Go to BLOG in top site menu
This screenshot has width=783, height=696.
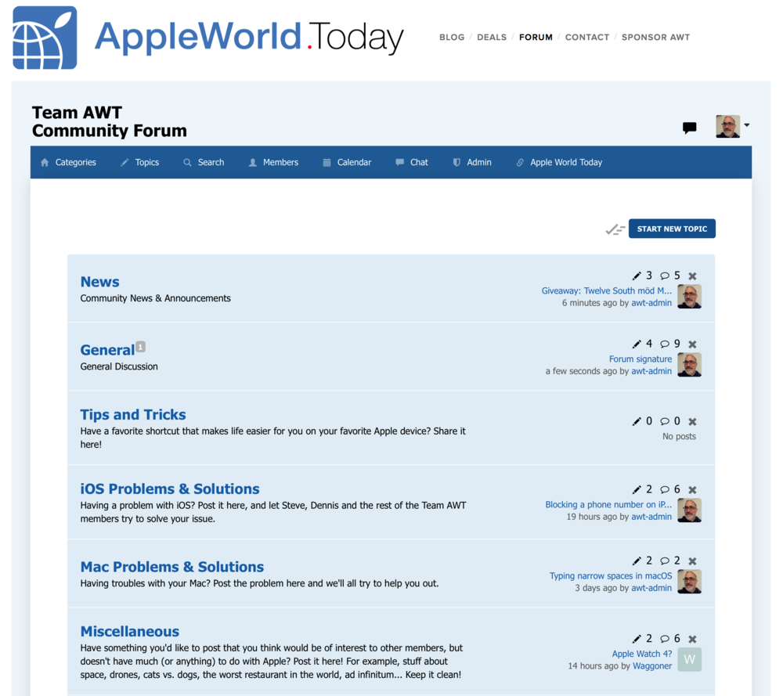click(x=452, y=37)
